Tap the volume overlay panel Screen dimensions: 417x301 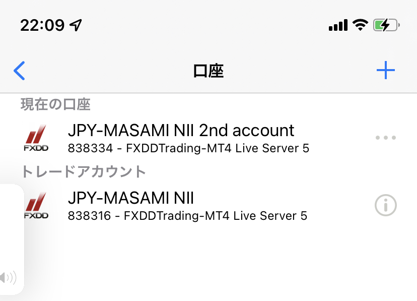[12, 239]
